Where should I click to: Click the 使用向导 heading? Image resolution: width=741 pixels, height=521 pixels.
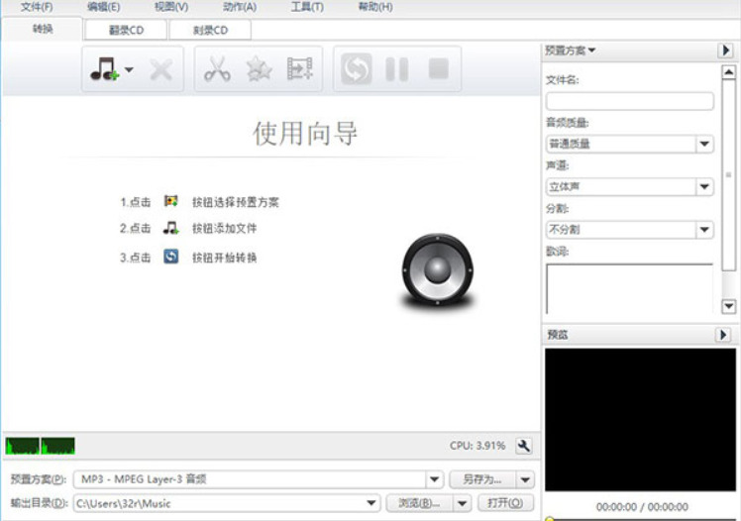305,133
